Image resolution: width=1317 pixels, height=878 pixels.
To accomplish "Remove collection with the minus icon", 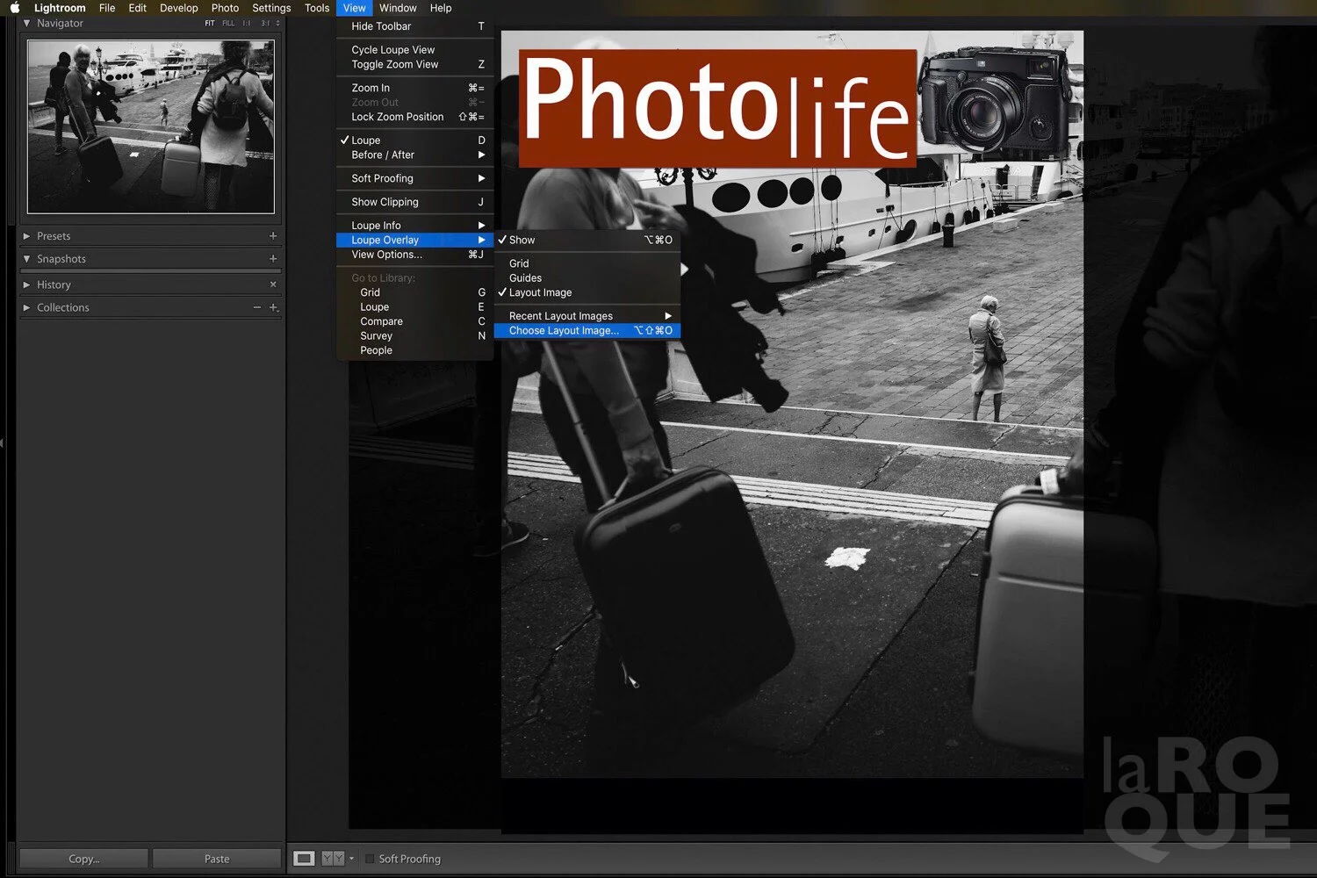I will tap(257, 307).
